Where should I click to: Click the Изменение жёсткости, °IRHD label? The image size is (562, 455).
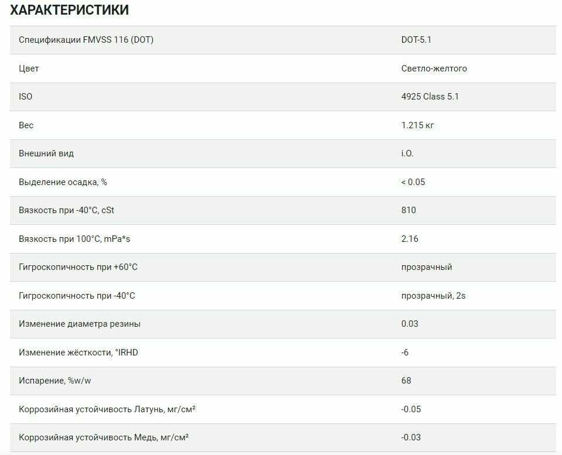79,353
